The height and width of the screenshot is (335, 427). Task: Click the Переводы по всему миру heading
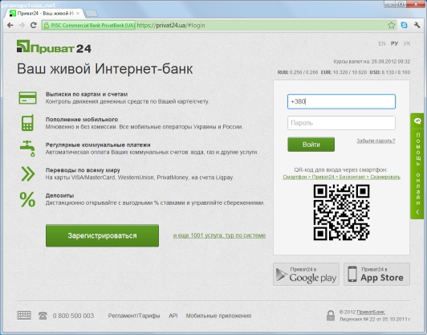(83, 170)
